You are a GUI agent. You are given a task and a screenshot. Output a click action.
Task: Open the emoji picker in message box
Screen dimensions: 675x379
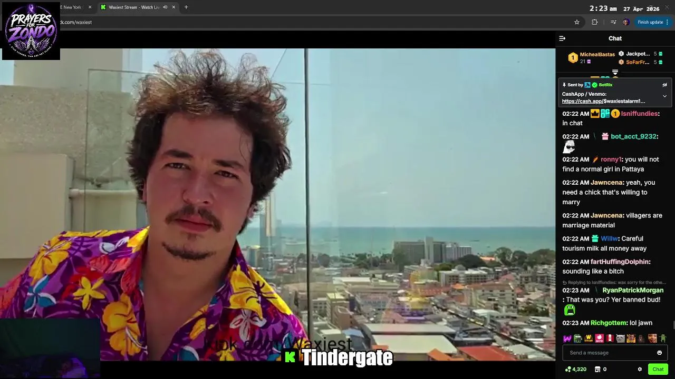[659, 353]
